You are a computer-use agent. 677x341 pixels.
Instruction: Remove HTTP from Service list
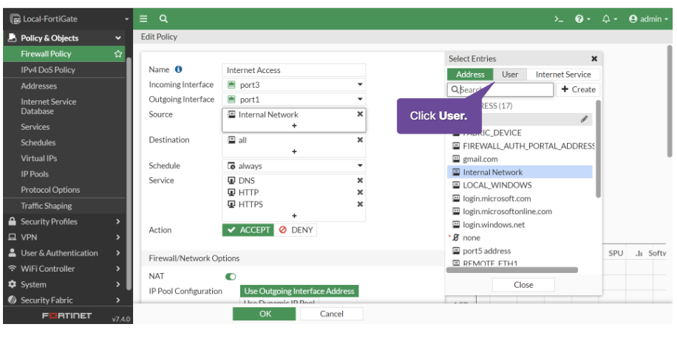[360, 192]
